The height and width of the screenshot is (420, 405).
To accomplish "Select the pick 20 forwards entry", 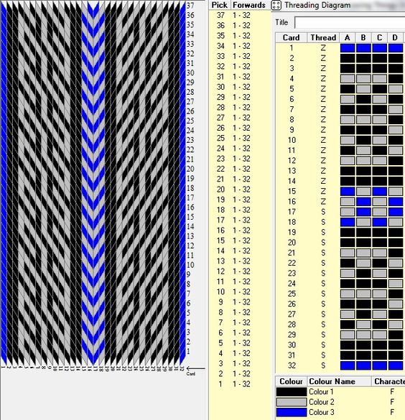I will (241, 190).
